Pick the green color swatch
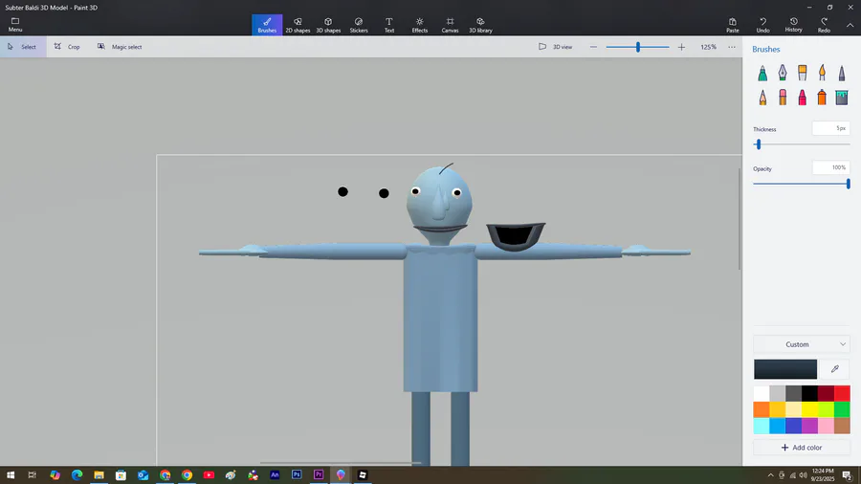 [842, 409]
